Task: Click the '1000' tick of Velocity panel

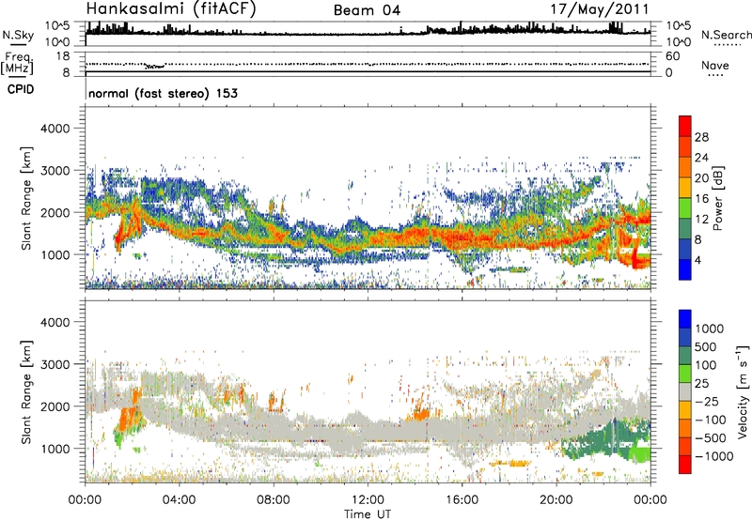Action: pos(55,449)
